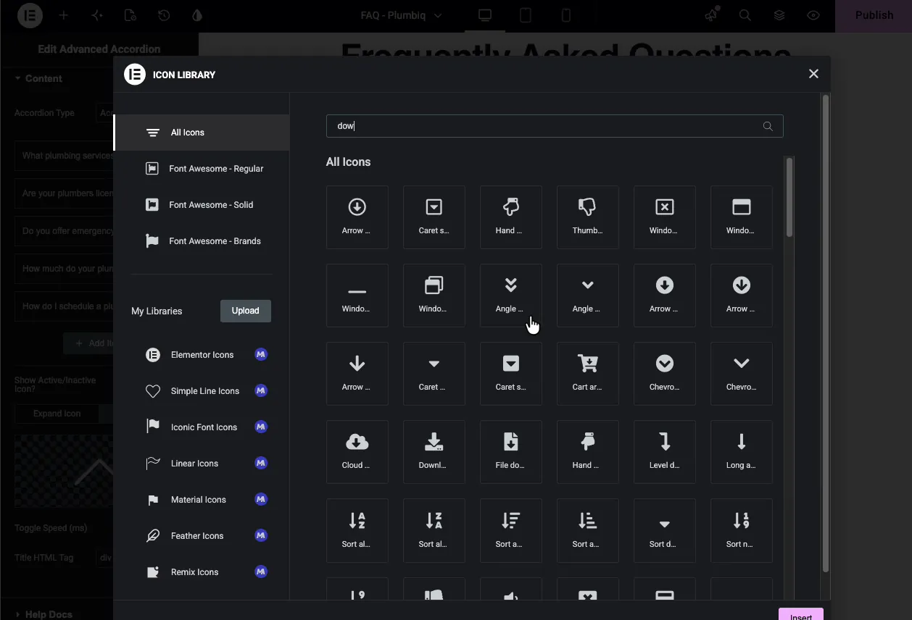
Task: Open Elementor Icons library
Action: [202, 355]
